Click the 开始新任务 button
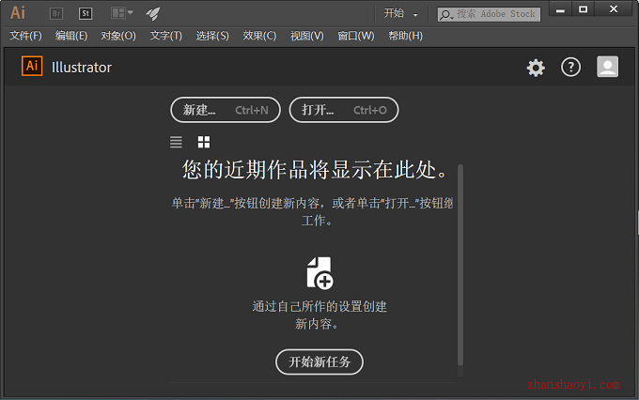Image resolution: width=639 pixels, height=400 pixels. [319, 362]
